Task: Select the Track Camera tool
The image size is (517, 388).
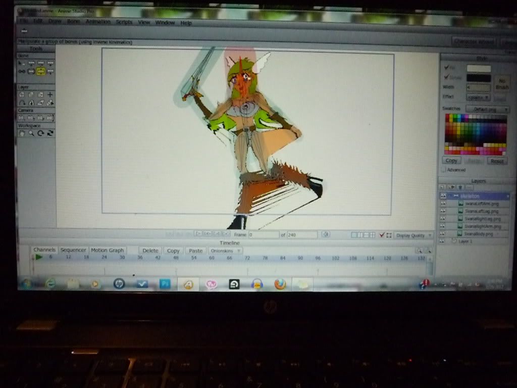Action: (x=21, y=118)
